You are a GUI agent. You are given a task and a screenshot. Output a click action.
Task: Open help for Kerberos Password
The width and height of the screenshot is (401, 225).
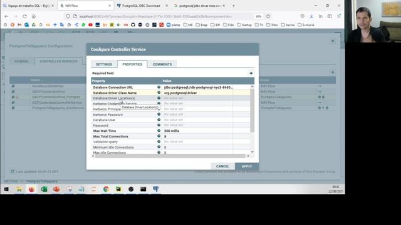coord(159,114)
